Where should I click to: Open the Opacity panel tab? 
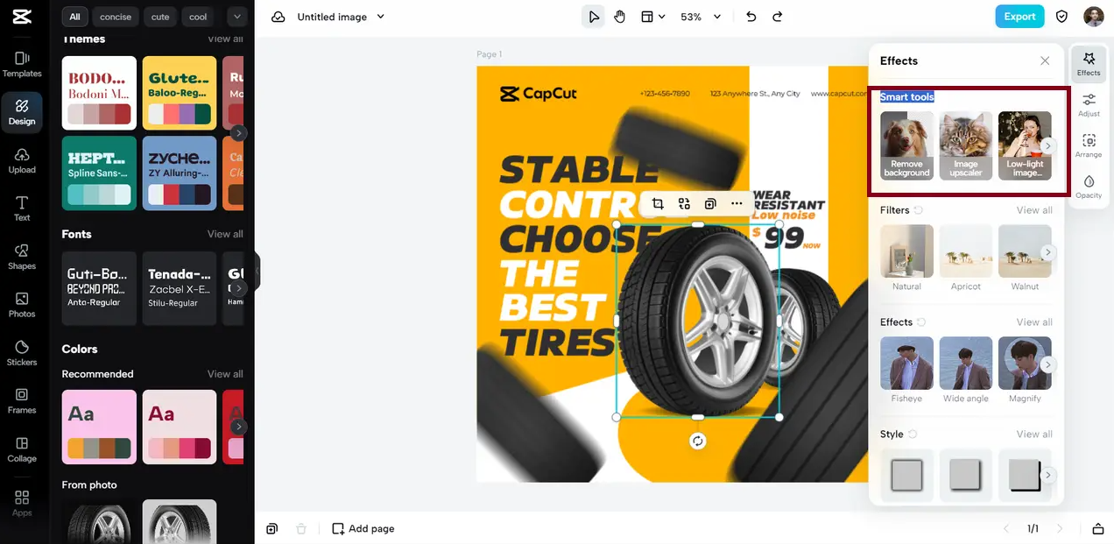tap(1089, 187)
